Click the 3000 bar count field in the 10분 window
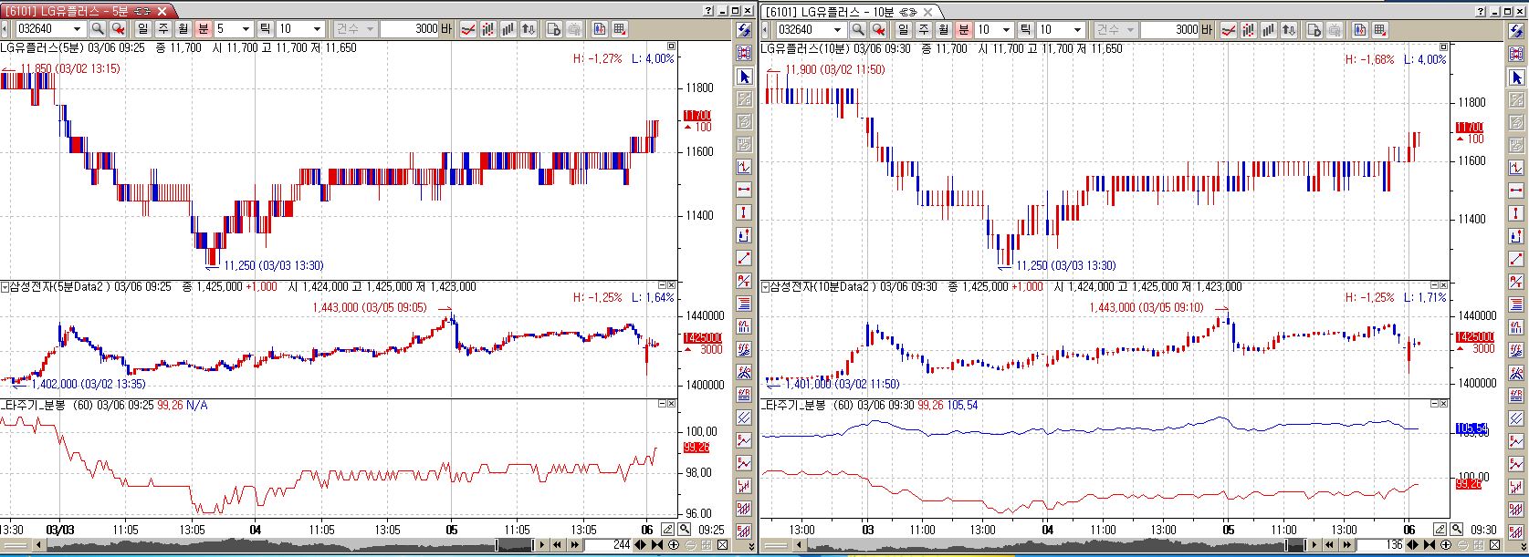1529x557 pixels. [1170, 29]
